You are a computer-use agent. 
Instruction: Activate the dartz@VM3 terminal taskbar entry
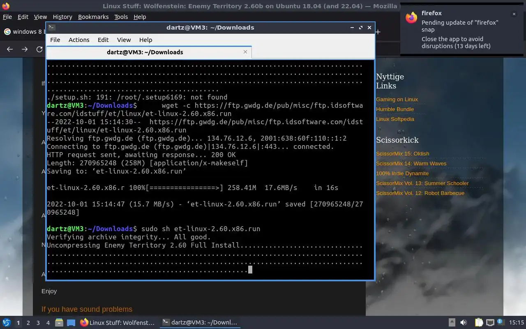coord(200,322)
